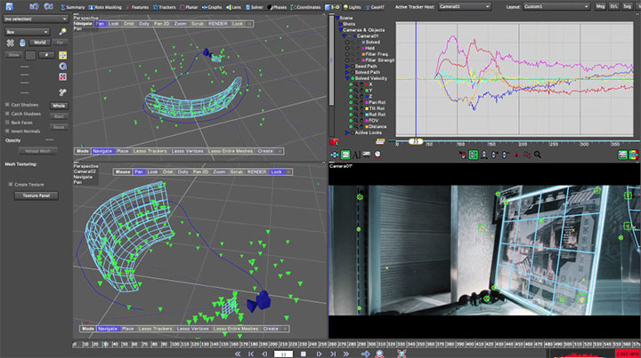Viewport: 641px width, 358px height.
Task: Switch to the Roto Masking room tab
Action: (x=105, y=7)
